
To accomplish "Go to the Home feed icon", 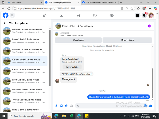I will [x=45, y=15].
